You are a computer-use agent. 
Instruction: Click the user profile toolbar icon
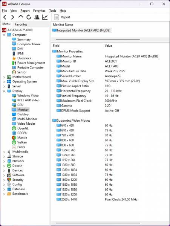[x=37, y=17]
